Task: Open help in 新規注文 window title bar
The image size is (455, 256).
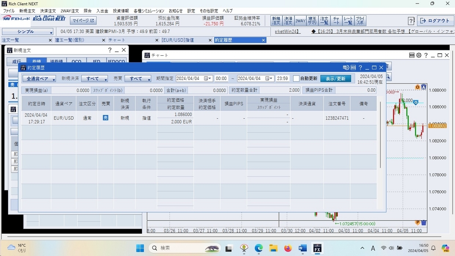Action: pyautogui.click(x=110, y=50)
